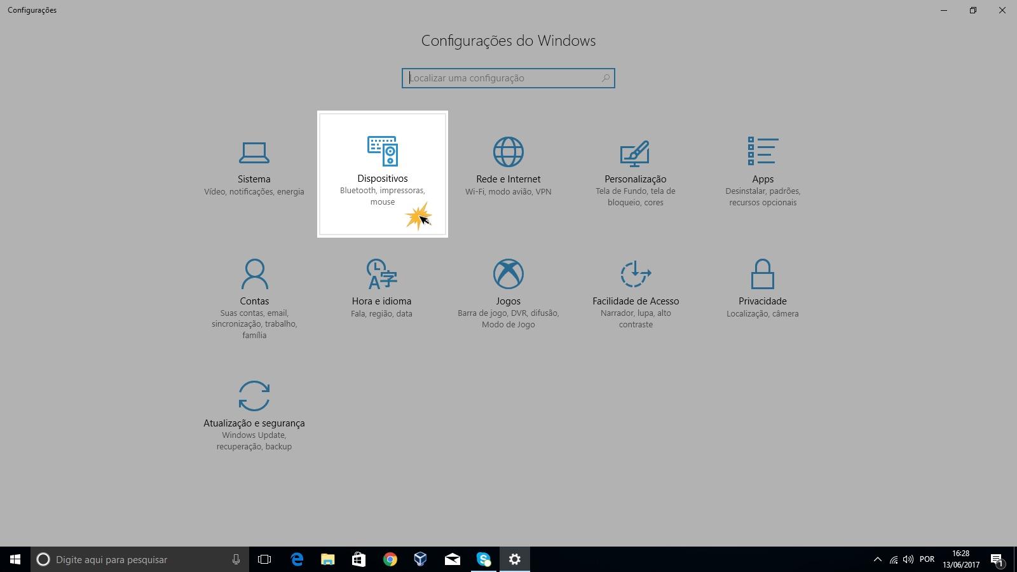Open the Contas person icon

click(254, 274)
